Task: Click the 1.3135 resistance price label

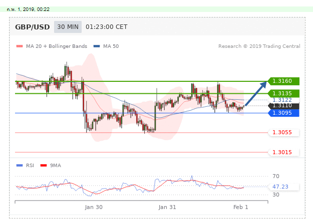Action: coord(283,93)
